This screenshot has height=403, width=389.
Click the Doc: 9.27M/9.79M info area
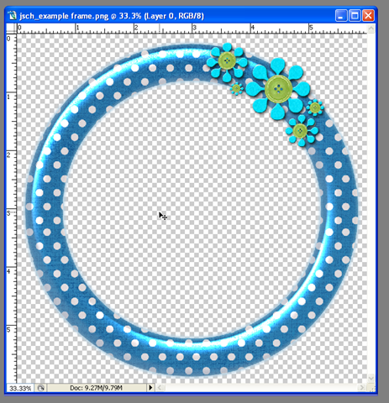click(97, 388)
